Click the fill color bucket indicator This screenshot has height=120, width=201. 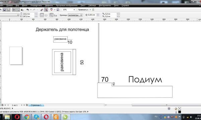[176, 109]
